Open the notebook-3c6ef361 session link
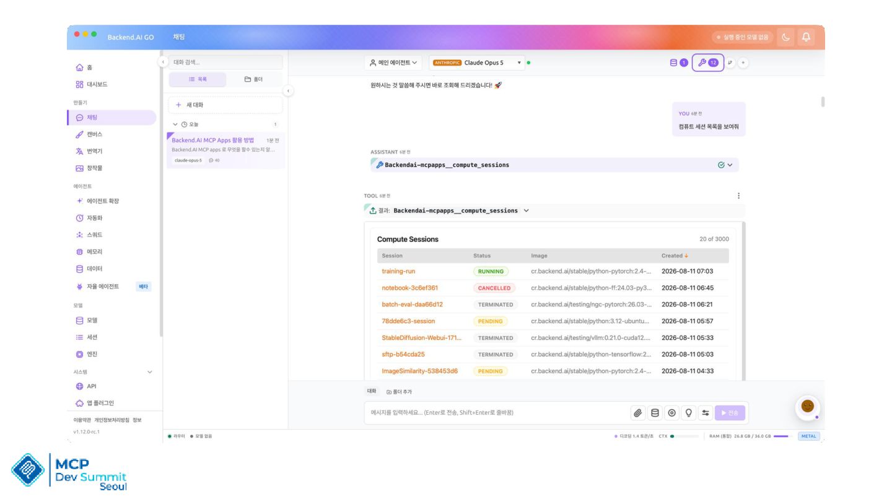The height and width of the screenshot is (502, 892). pyautogui.click(x=410, y=288)
